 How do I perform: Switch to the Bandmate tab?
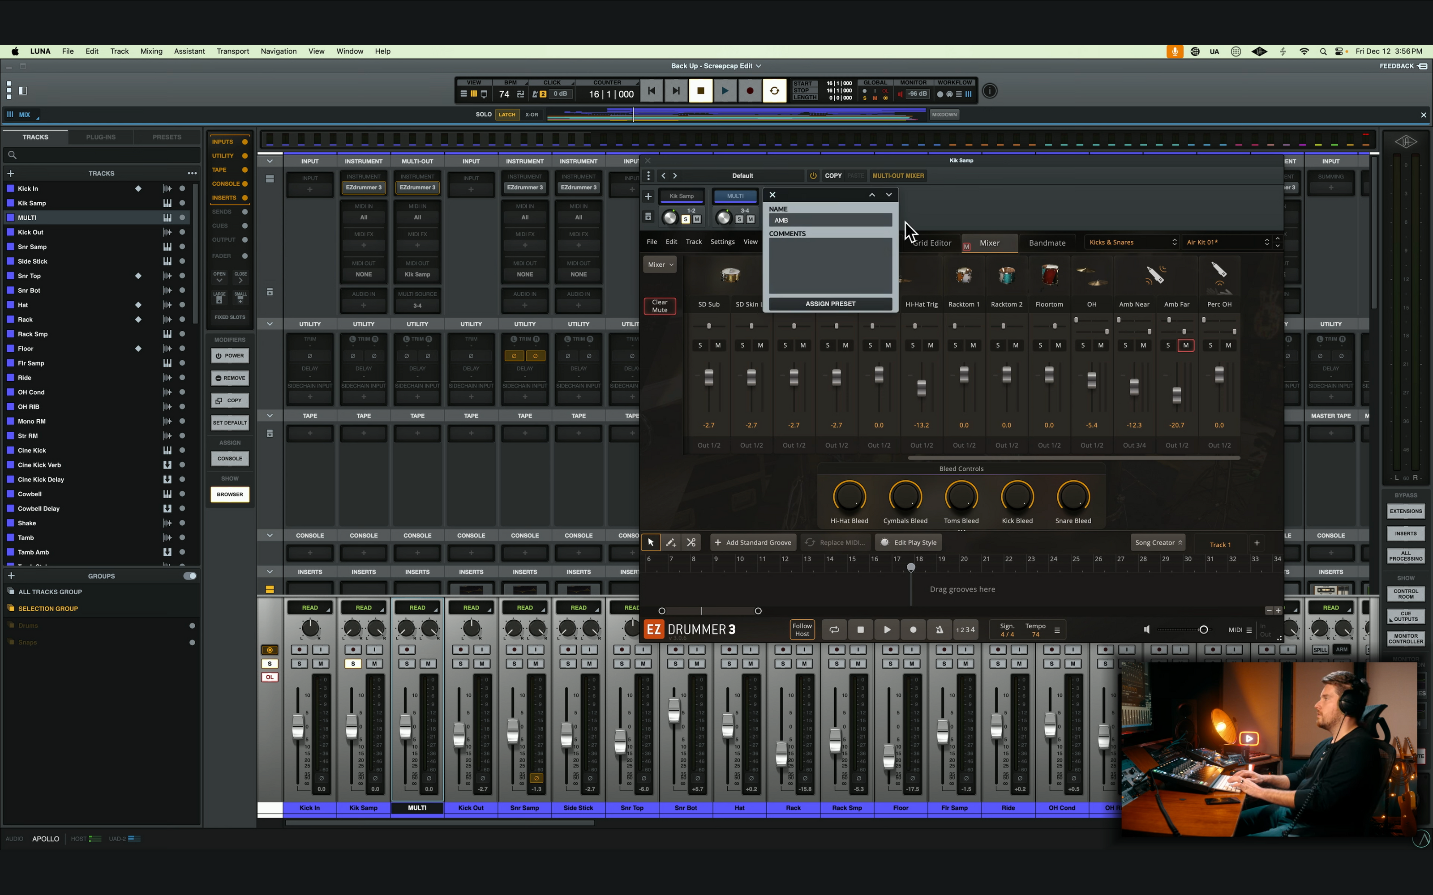coord(1047,243)
